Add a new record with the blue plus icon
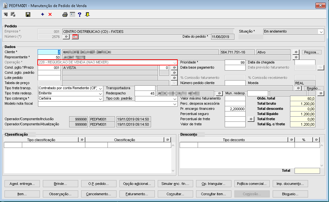This screenshot has width=329, height=202. [x=42, y=14]
